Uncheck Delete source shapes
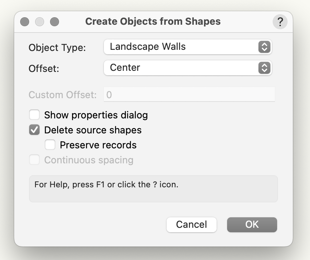 tap(34, 130)
